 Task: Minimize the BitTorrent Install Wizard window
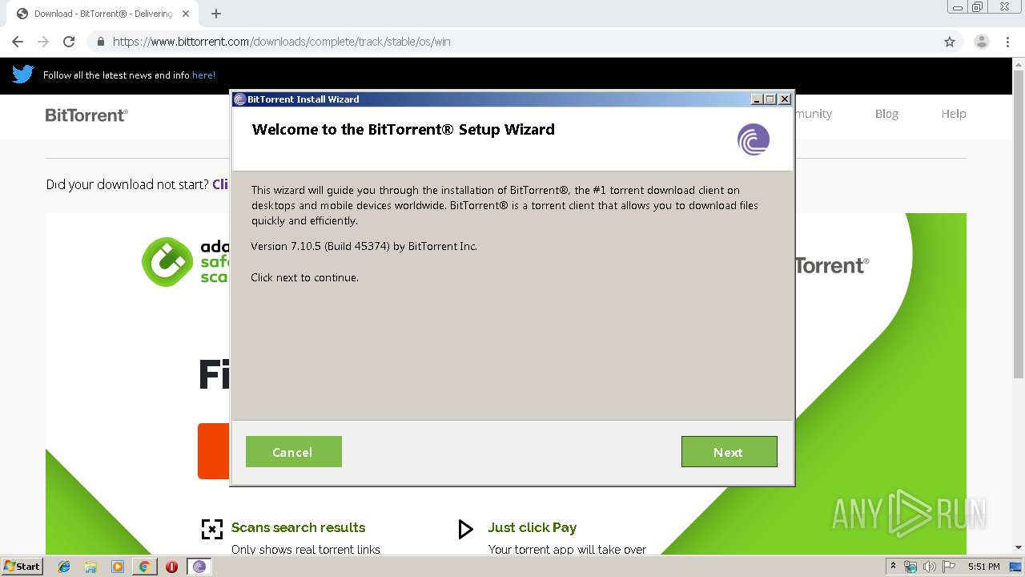tap(757, 99)
